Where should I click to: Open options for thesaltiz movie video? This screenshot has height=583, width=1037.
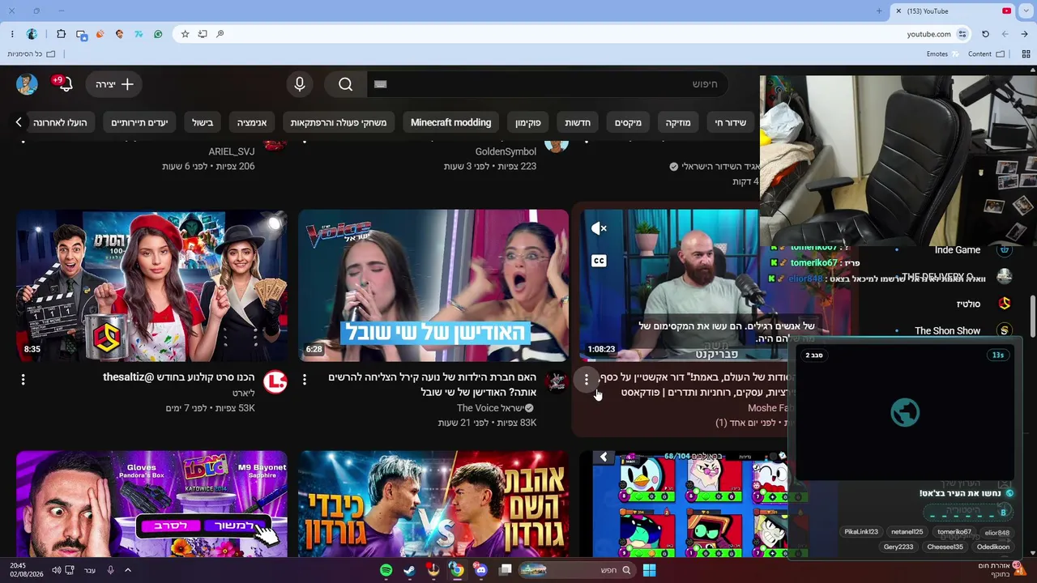23,379
